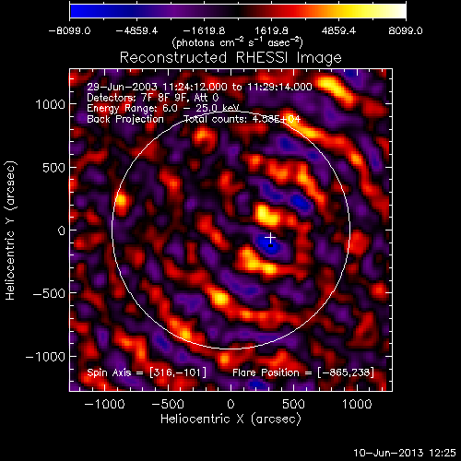Image resolution: width=461 pixels, height=461 pixels.
Task: Click the color bar label -8099.0
Action: coord(69,30)
